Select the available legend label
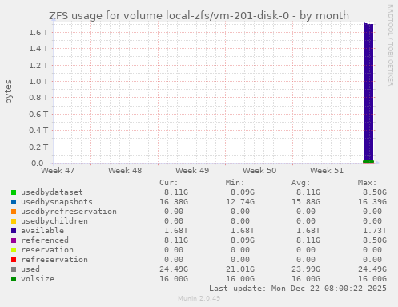This screenshot has width=398, height=307. click(x=42, y=231)
